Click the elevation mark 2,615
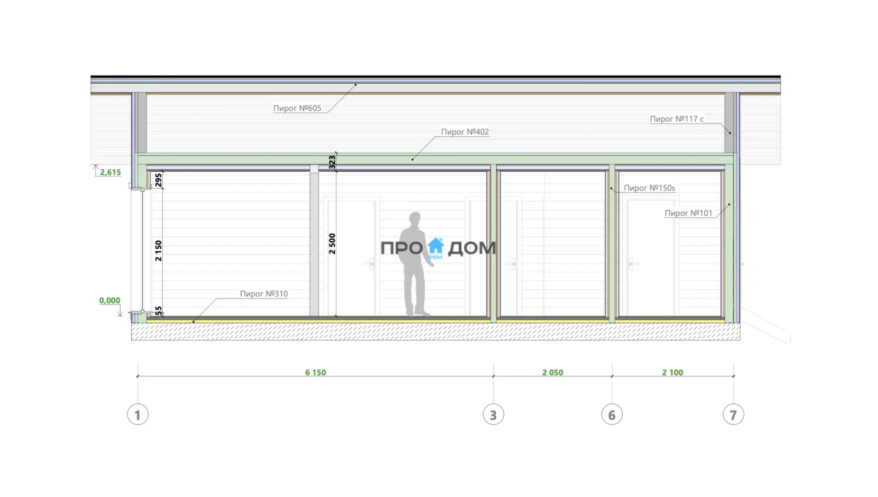878x497 pixels. pyautogui.click(x=110, y=172)
